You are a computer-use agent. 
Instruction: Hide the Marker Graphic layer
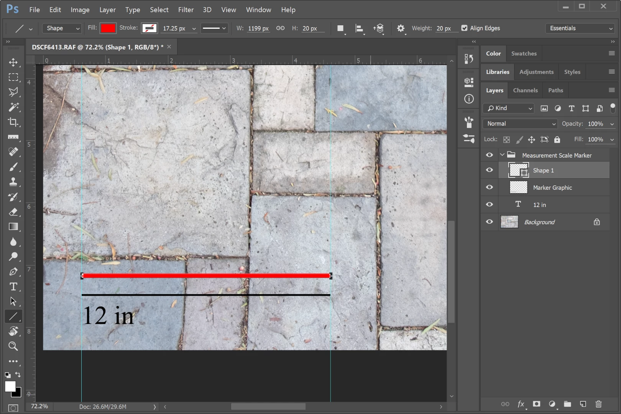click(x=489, y=187)
